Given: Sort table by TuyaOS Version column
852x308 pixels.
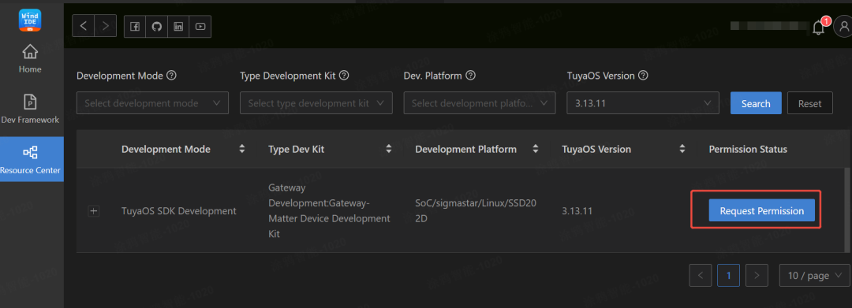Looking at the screenshot, I should [682, 149].
